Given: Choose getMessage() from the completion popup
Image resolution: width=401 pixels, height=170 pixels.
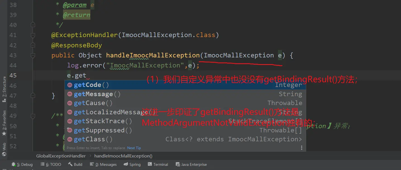Looking at the screenshot, I should [x=185, y=94].
